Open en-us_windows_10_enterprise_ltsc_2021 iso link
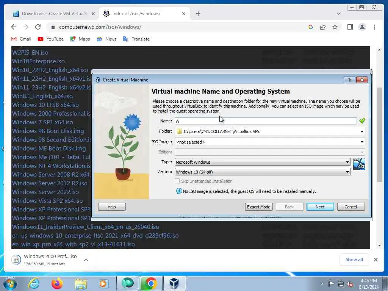This screenshot has width=388, height=291. click(x=95, y=236)
